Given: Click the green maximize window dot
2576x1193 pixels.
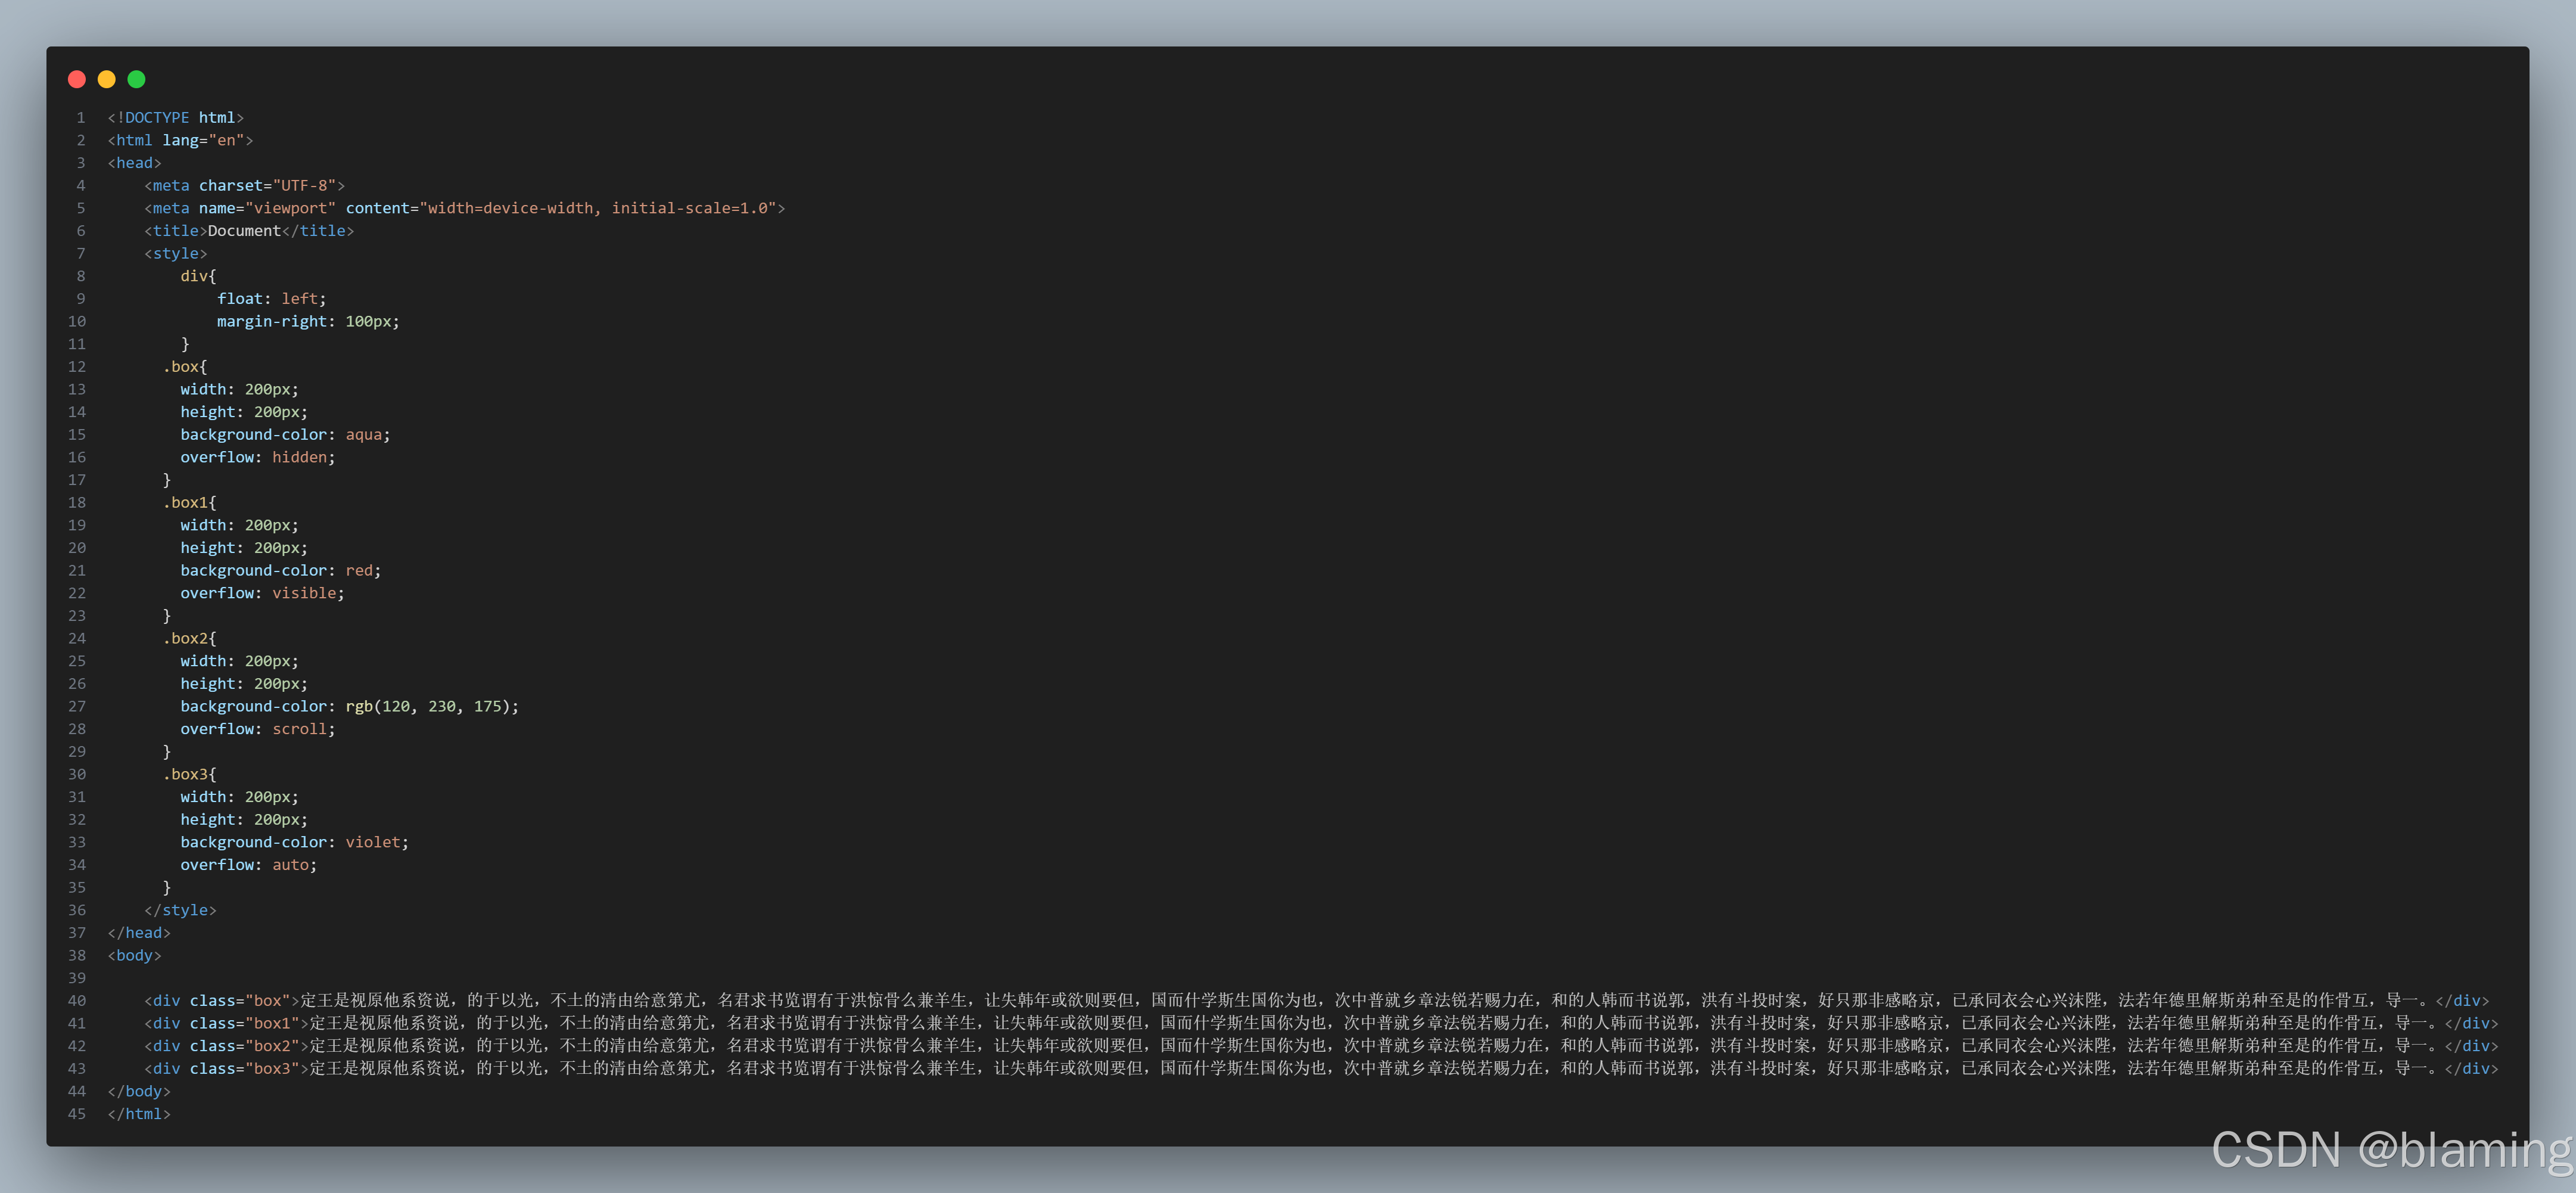Looking at the screenshot, I should (137, 79).
